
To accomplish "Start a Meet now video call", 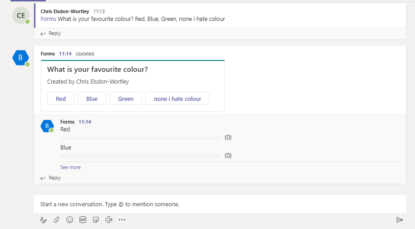I will click(x=109, y=219).
